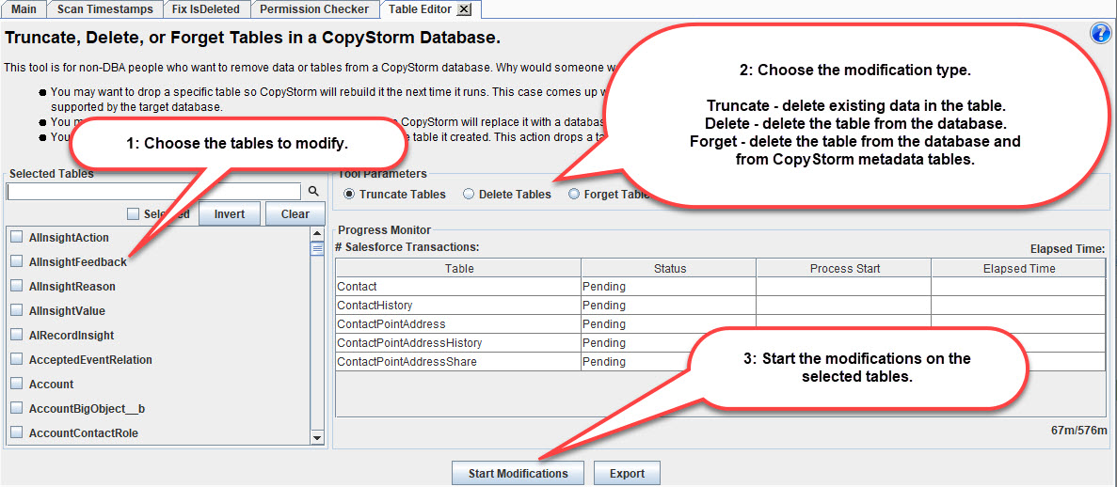Switch to the Main tab
The image size is (1117, 487).
coord(24,9)
